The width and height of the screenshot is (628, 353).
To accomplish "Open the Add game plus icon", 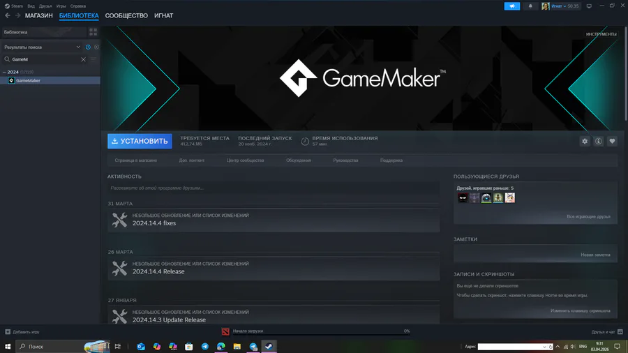I will tap(8, 332).
